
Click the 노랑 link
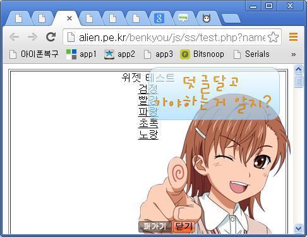coord(148,135)
